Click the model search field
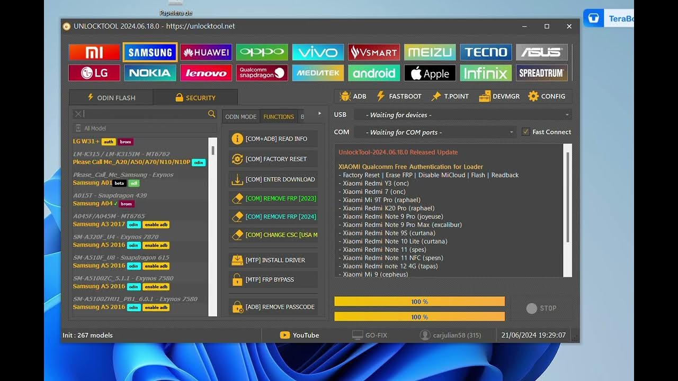678x381 pixels. [145, 114]
